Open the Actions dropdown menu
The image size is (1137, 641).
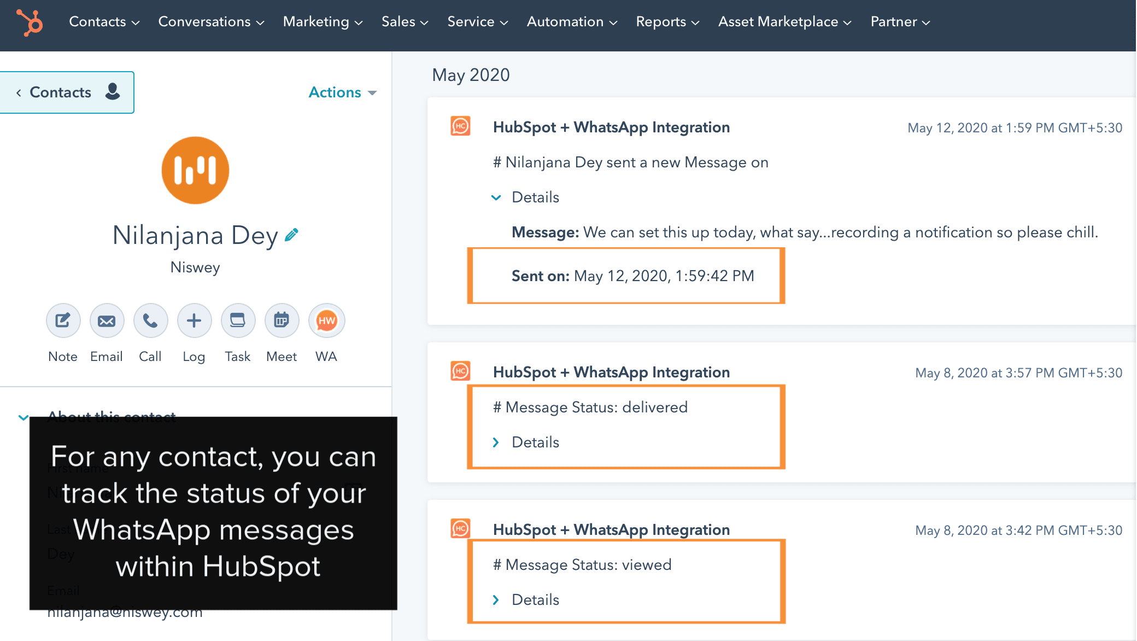click(341, 92)
